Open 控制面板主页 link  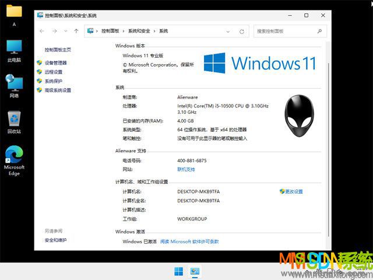(58, 50)
